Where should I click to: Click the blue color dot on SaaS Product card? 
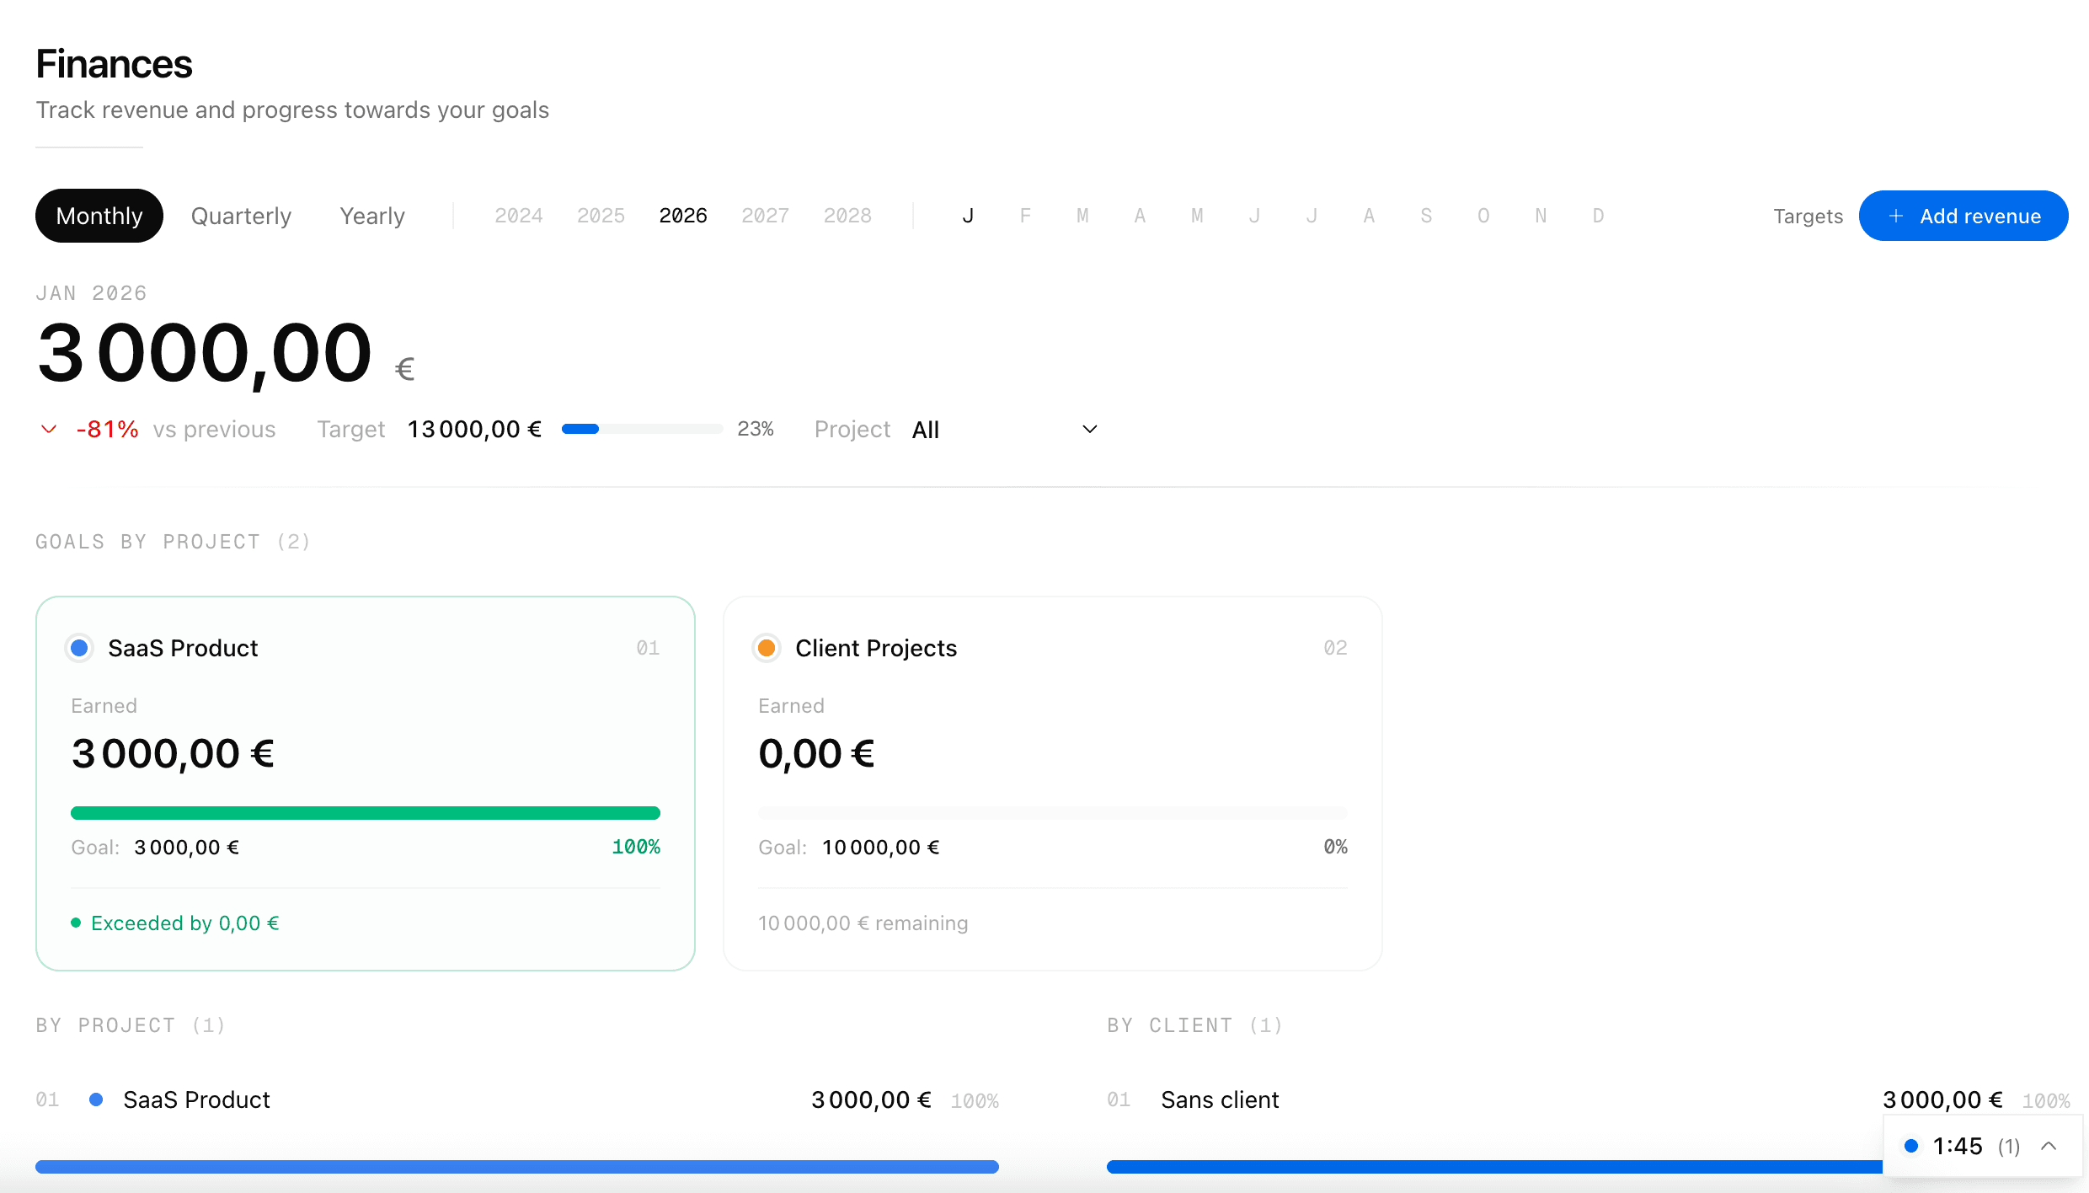click(79, 648)
